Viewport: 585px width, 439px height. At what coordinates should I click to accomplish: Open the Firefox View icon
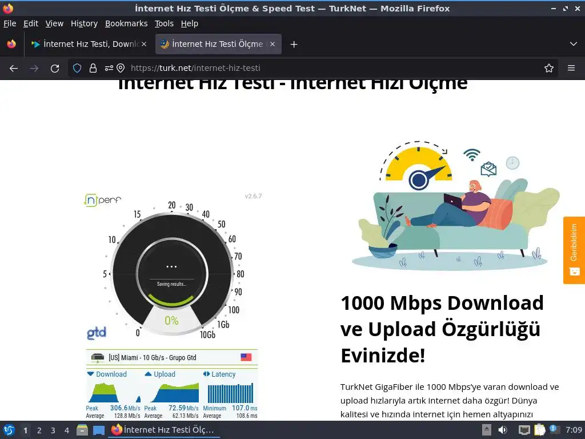(x=11, y=44)
